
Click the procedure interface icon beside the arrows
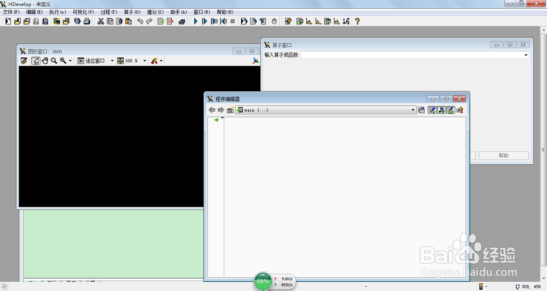(230, 110)
